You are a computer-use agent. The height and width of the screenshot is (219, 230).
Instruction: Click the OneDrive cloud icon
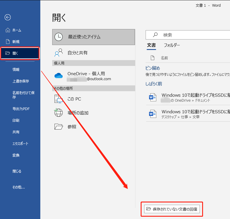pyautogui.click(x=59, y=76)
